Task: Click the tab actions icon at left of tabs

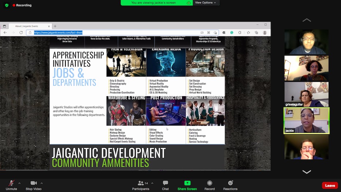Action: click(4, 26)
